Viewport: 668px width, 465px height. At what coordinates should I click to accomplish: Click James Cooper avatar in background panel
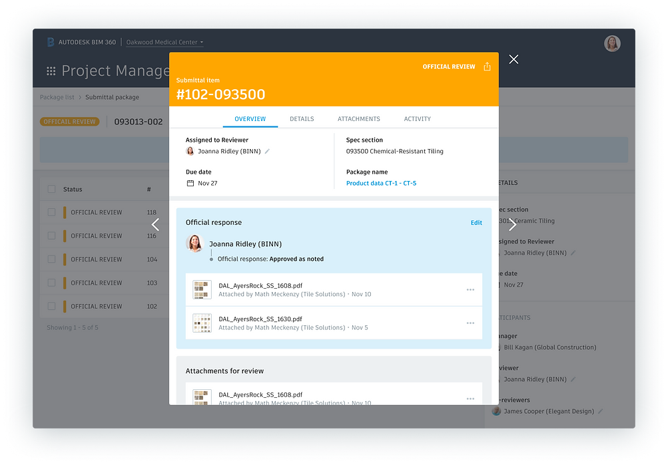496,411
